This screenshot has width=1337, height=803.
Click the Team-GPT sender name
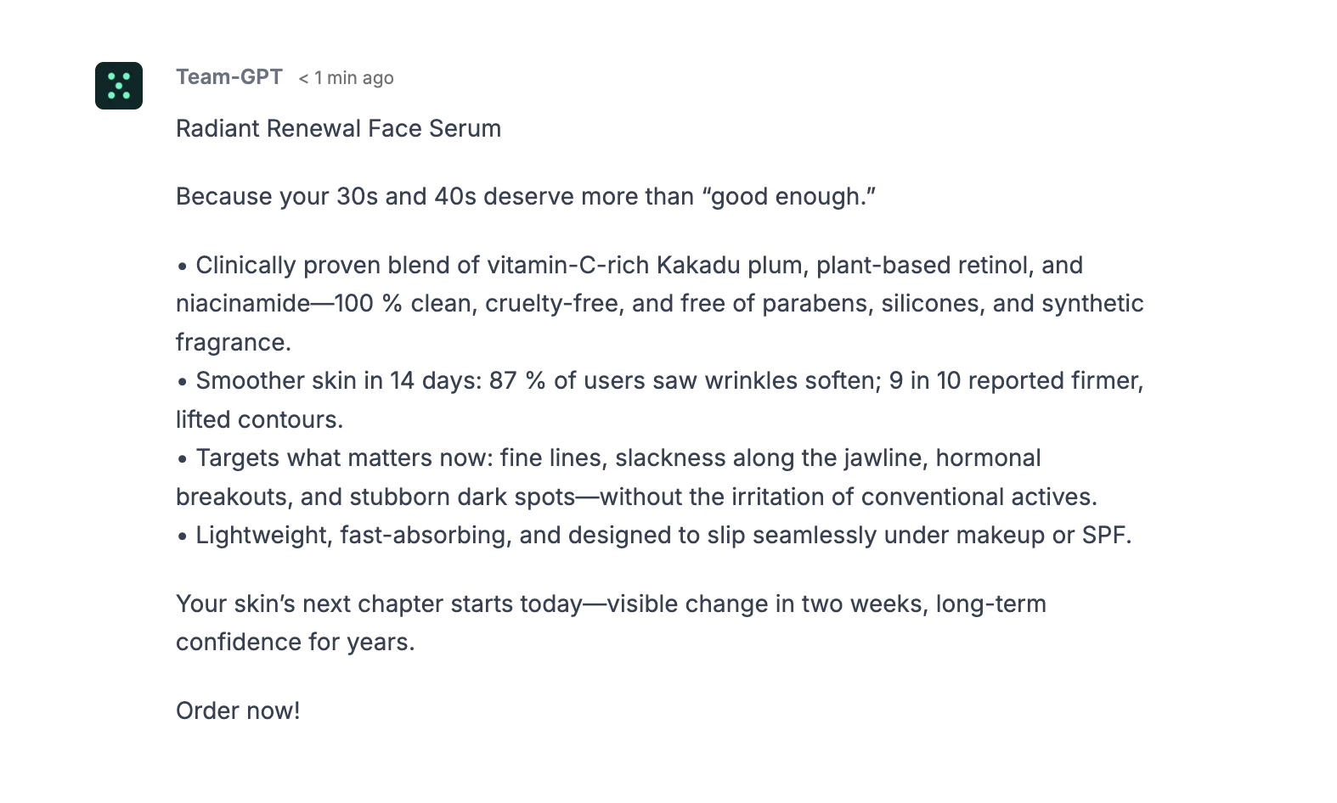point(229,77)
